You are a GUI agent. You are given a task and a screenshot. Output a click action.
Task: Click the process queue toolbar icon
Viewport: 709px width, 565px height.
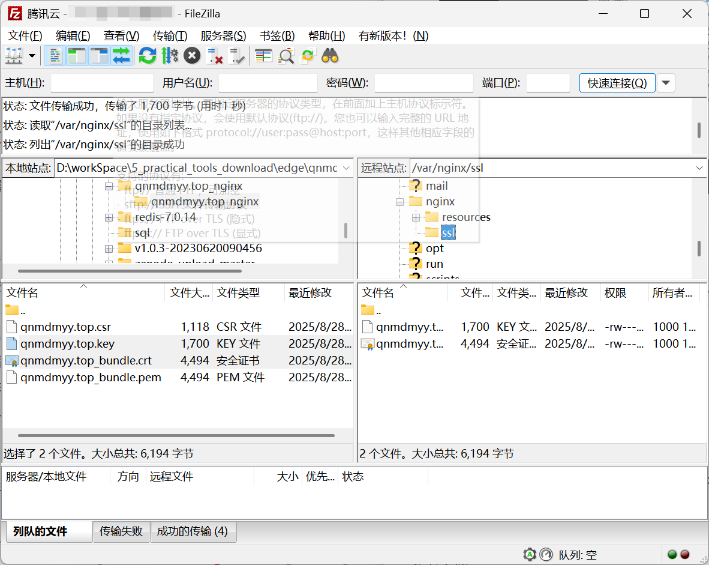tap(170, 56)
